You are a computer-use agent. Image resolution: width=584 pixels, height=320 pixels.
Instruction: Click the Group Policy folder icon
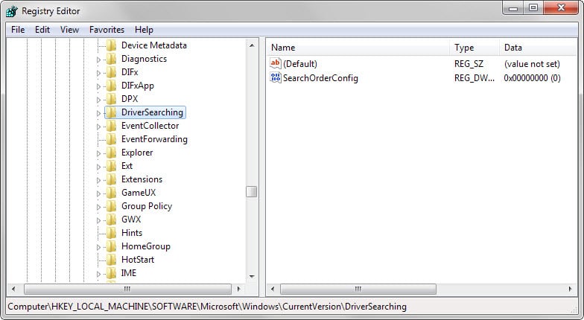coord(112,206)
